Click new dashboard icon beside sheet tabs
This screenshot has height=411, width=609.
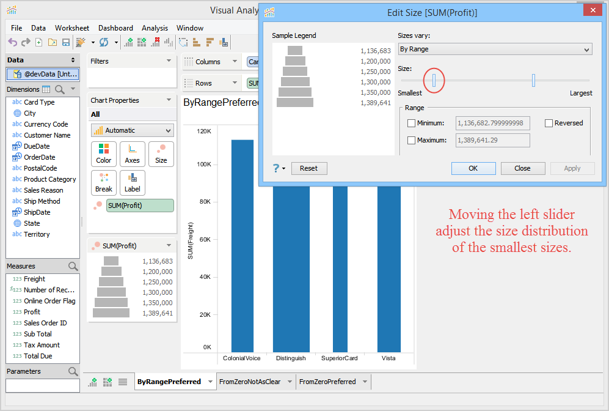click(108, 382)
